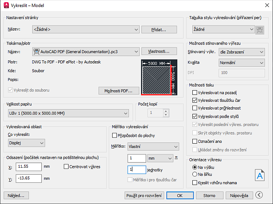Image resolution: width=273 pixels, height=204 pixels.
Task: Click the paper size preview thumbnail
Action: [159, 77]
